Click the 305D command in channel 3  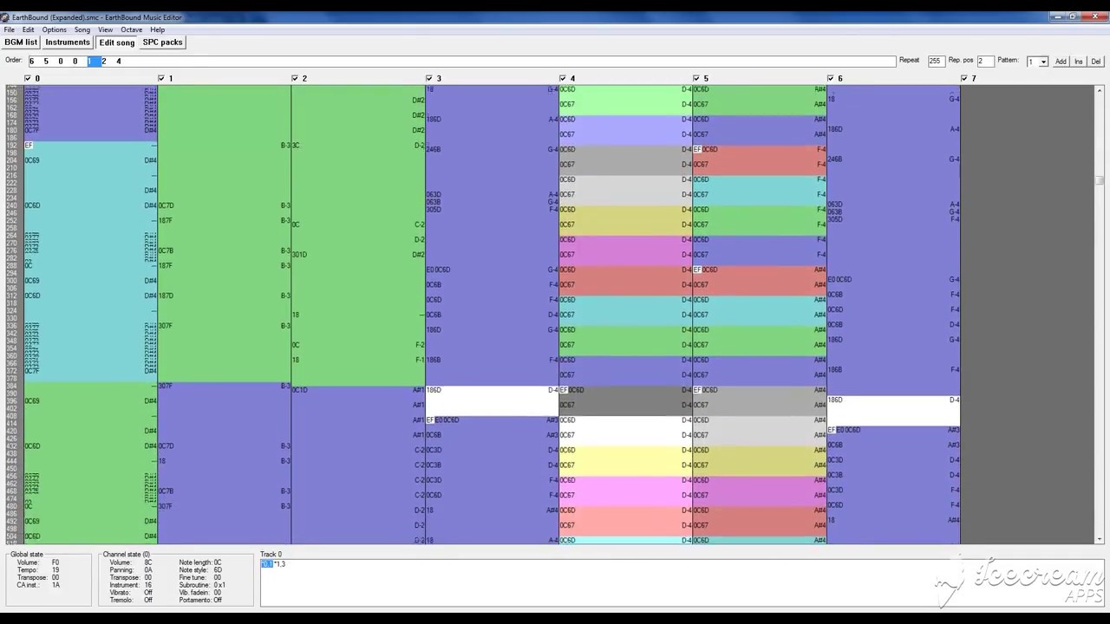(x=434, y=210)
